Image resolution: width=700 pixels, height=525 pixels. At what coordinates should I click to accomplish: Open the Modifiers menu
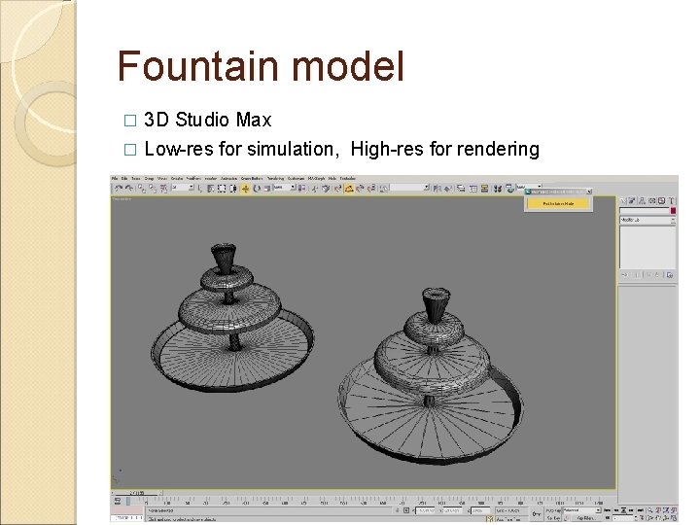click(193, 179)
